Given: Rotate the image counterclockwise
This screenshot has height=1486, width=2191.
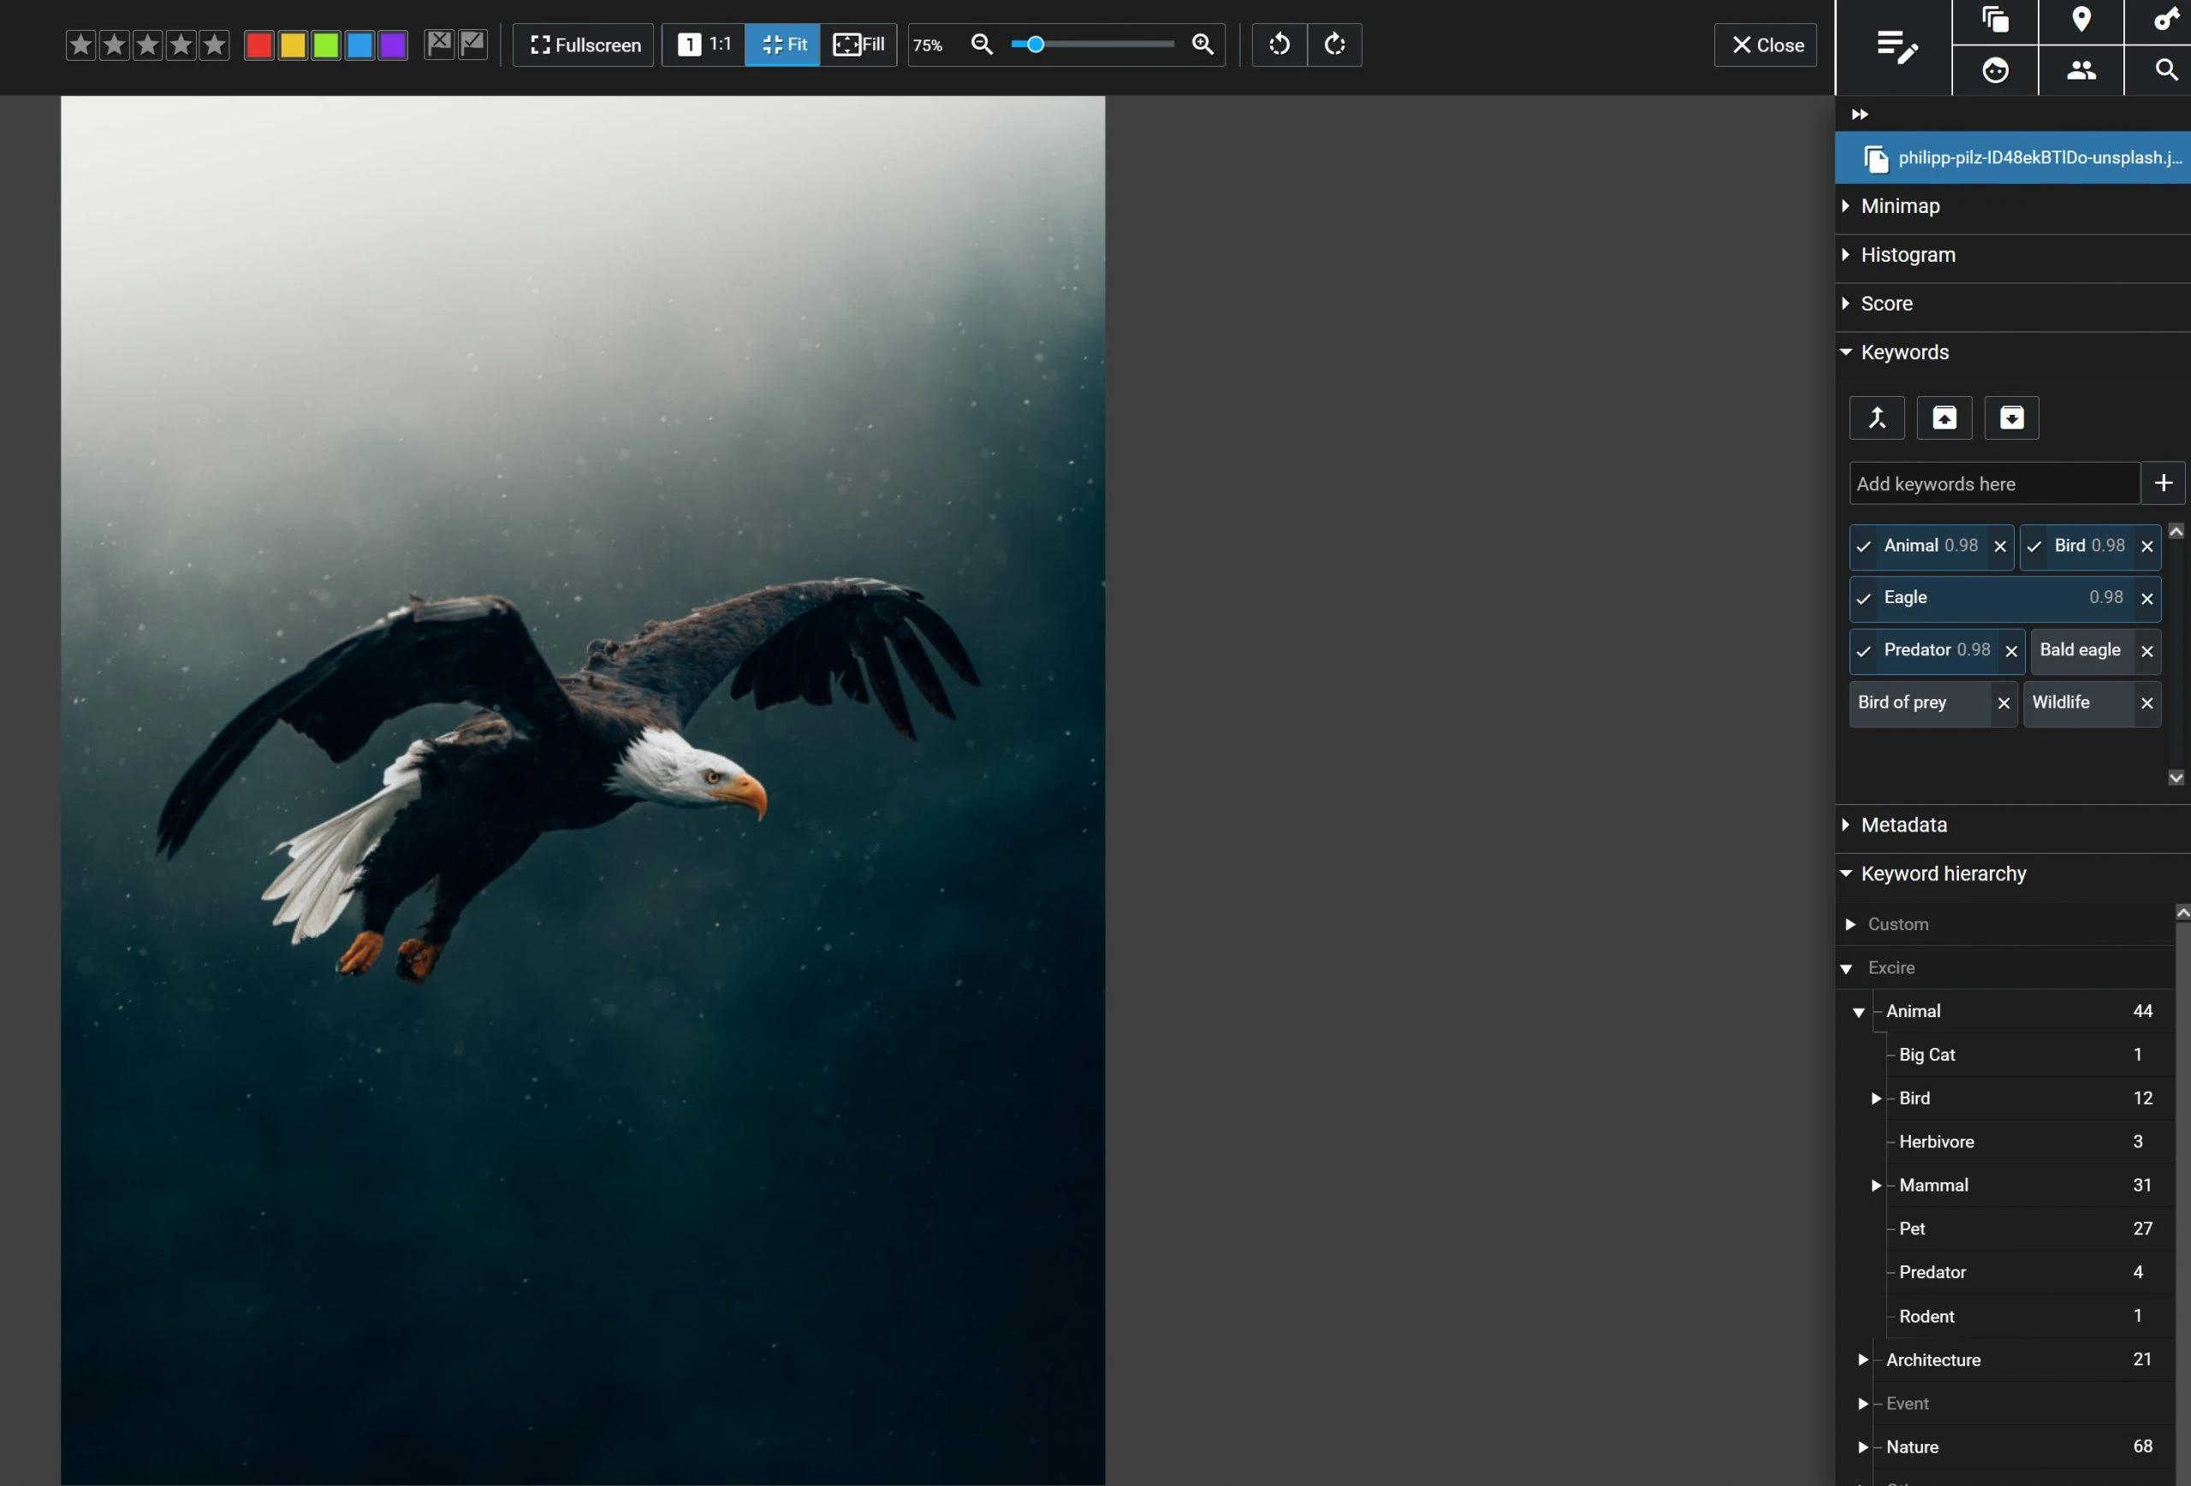Looking at the screenshot, I should 1280,44.
